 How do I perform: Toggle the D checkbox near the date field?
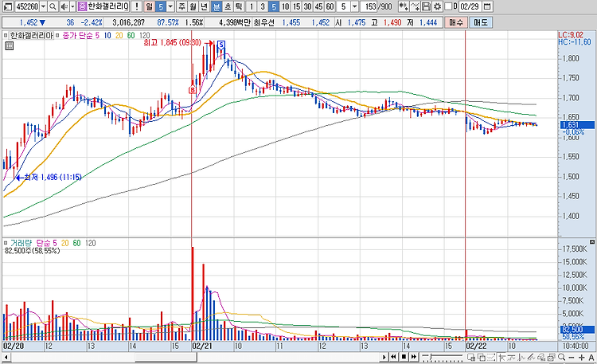pos(448,6)
